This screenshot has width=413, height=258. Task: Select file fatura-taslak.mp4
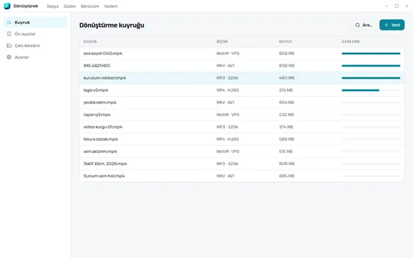101,139
